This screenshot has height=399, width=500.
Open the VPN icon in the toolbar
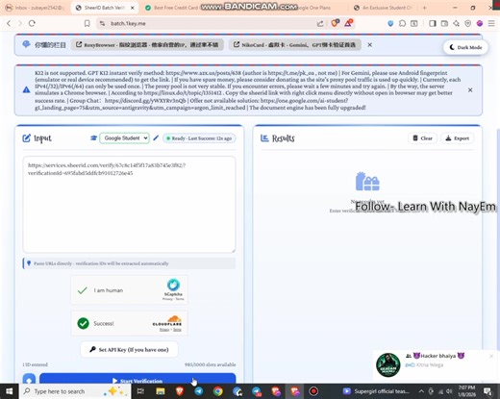(468, 23)
